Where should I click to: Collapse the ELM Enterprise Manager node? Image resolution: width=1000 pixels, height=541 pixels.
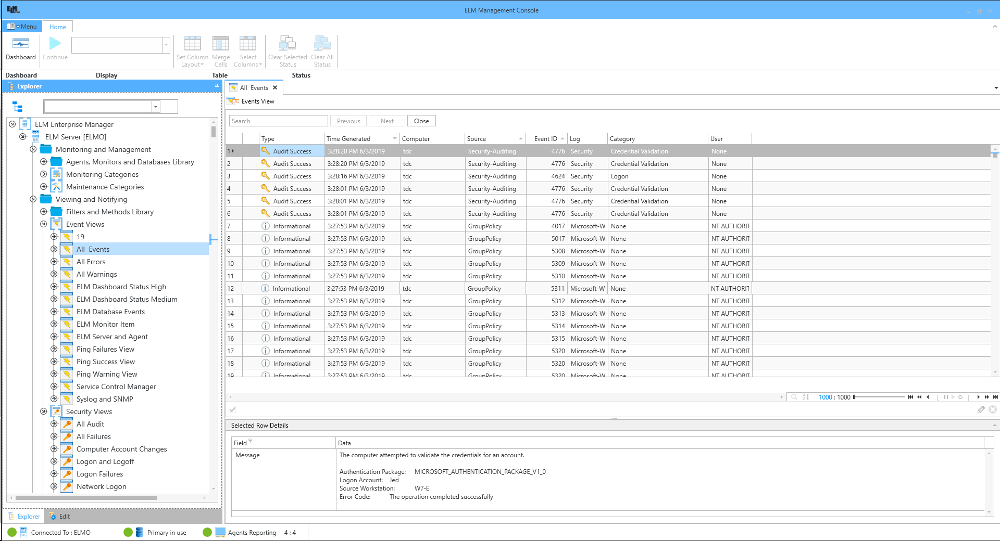[12, 124]
